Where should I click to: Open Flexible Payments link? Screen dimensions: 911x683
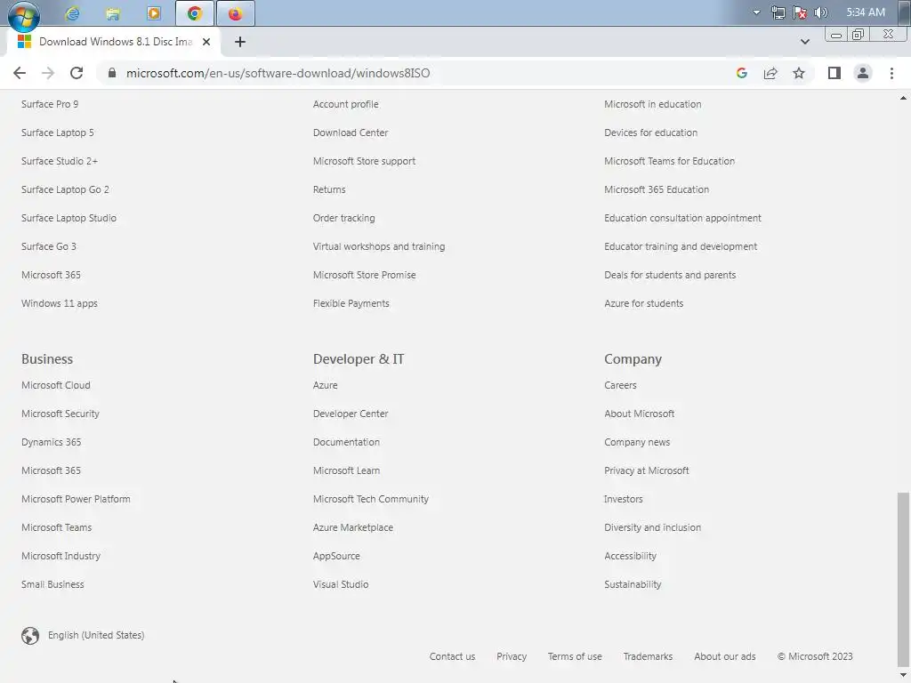(351, 304)
